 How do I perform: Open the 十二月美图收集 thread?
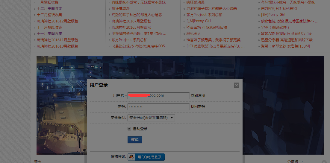(49, 9)
